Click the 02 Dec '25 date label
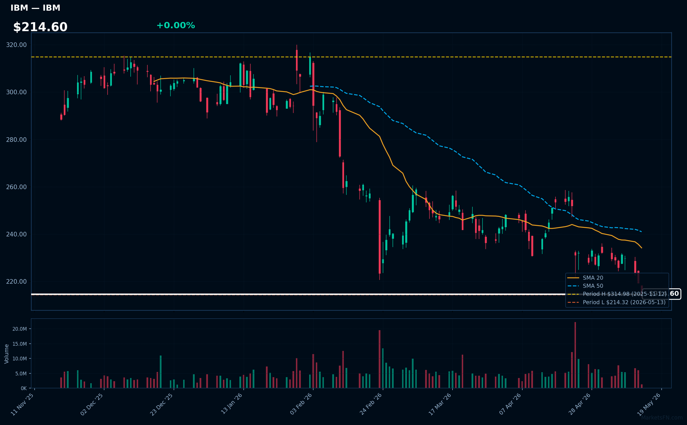 [92, 404]
